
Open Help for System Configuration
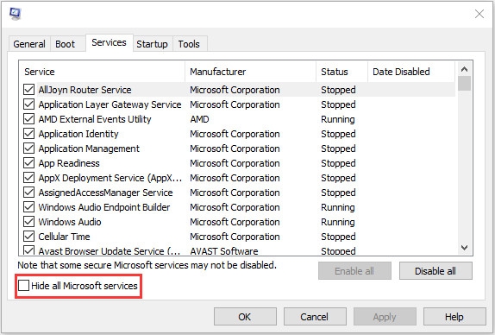point(454,317)
